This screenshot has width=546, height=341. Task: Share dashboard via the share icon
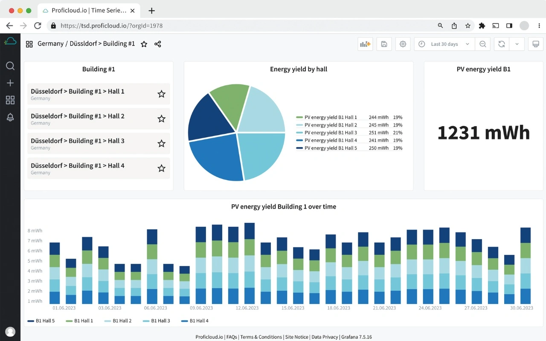[x=158, y=44]
